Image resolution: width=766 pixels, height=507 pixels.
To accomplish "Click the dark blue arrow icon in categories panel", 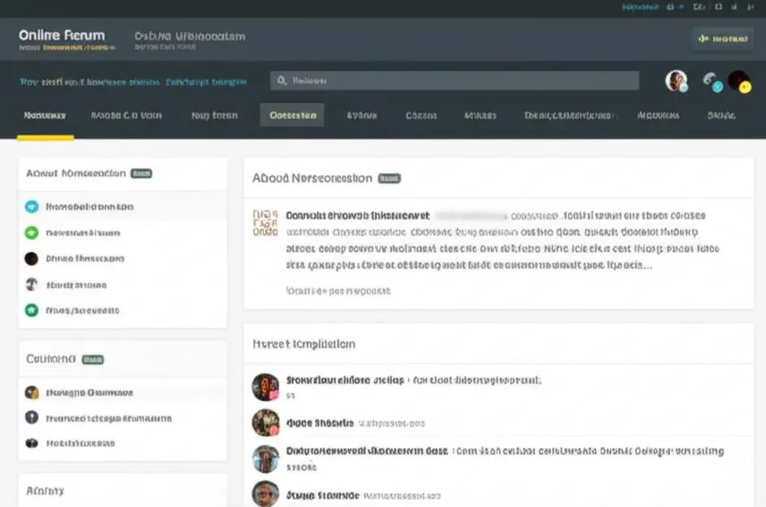I will pyautogui.click(x=32, y=418).
